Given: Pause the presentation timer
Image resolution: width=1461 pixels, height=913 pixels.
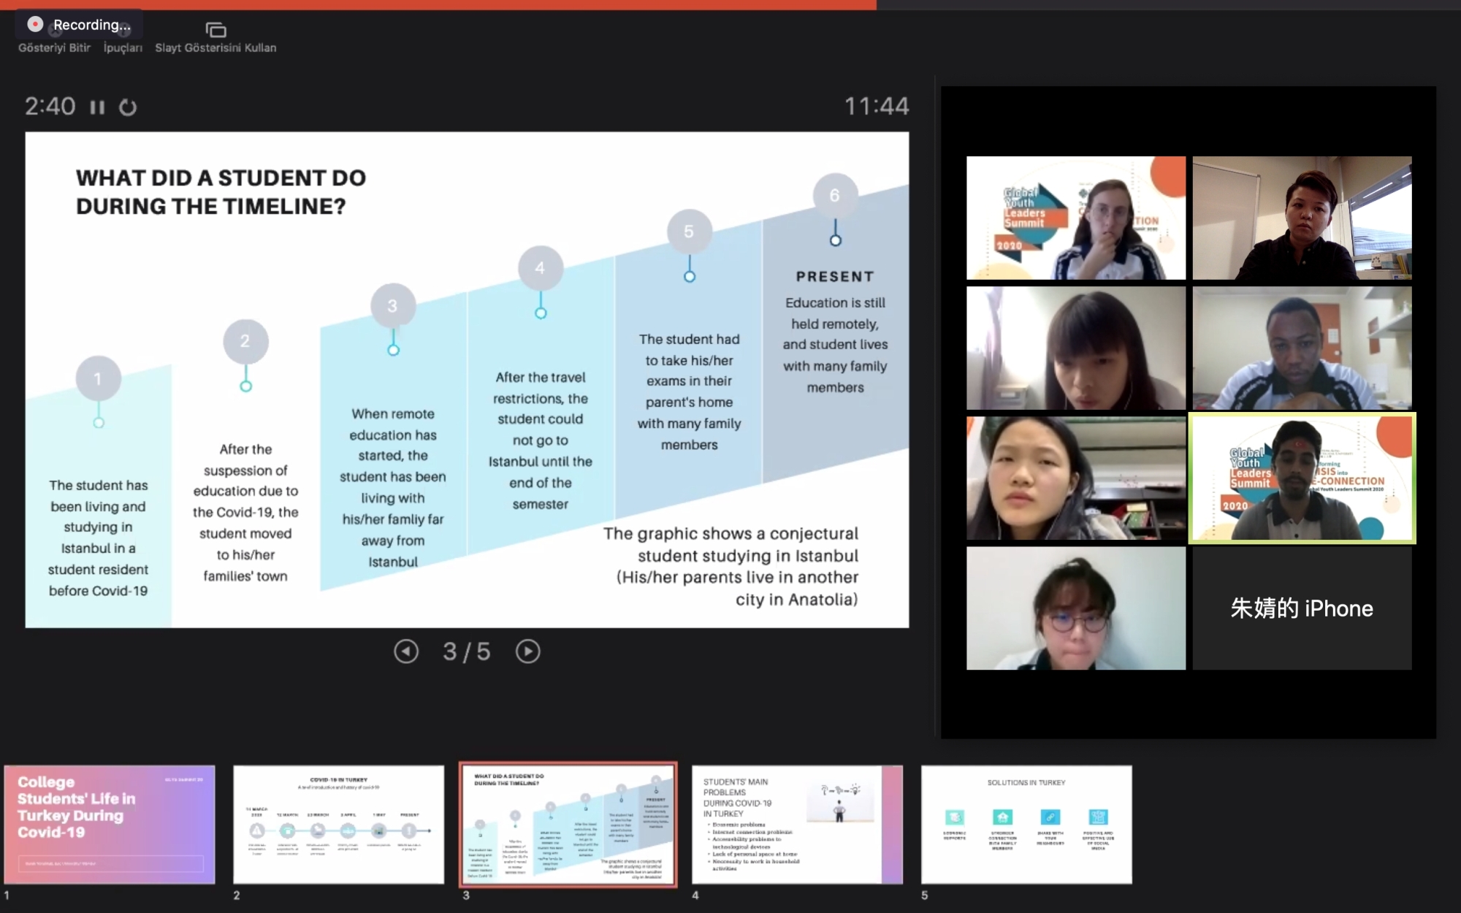Looking at the screenshot, I should [97, 107].
